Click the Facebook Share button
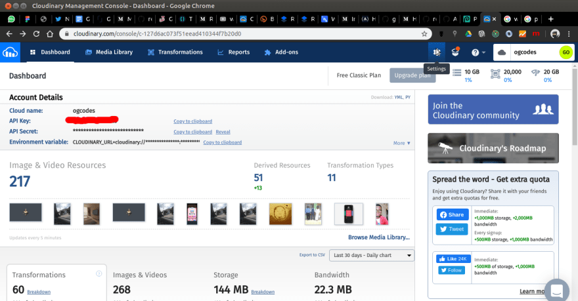This screenshot has width=578, height=301. click(453, 214)
